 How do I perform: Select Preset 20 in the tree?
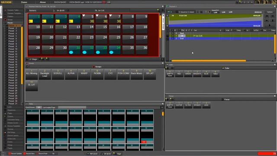click(13, 75)
